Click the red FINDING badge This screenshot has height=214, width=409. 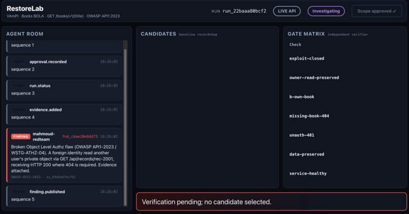(21, 136)
